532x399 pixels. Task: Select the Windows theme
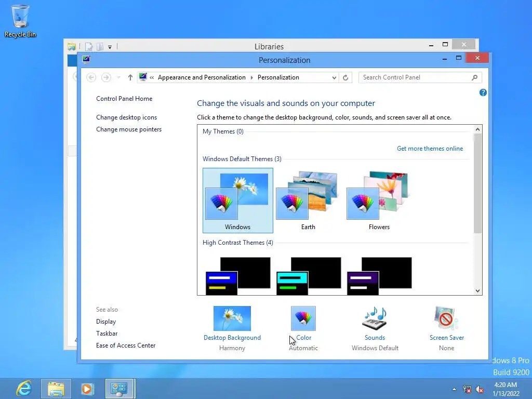click(238, 200)
